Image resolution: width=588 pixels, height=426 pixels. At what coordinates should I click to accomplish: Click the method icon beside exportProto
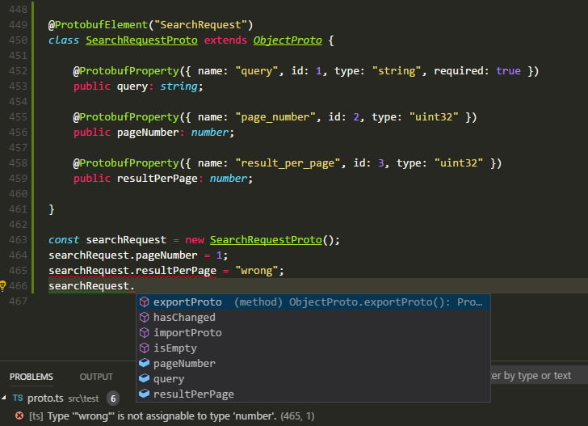click(x=145, y=302)
